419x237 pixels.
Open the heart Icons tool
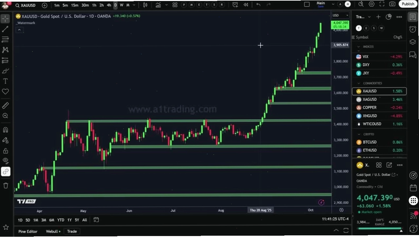click(5, 92)
